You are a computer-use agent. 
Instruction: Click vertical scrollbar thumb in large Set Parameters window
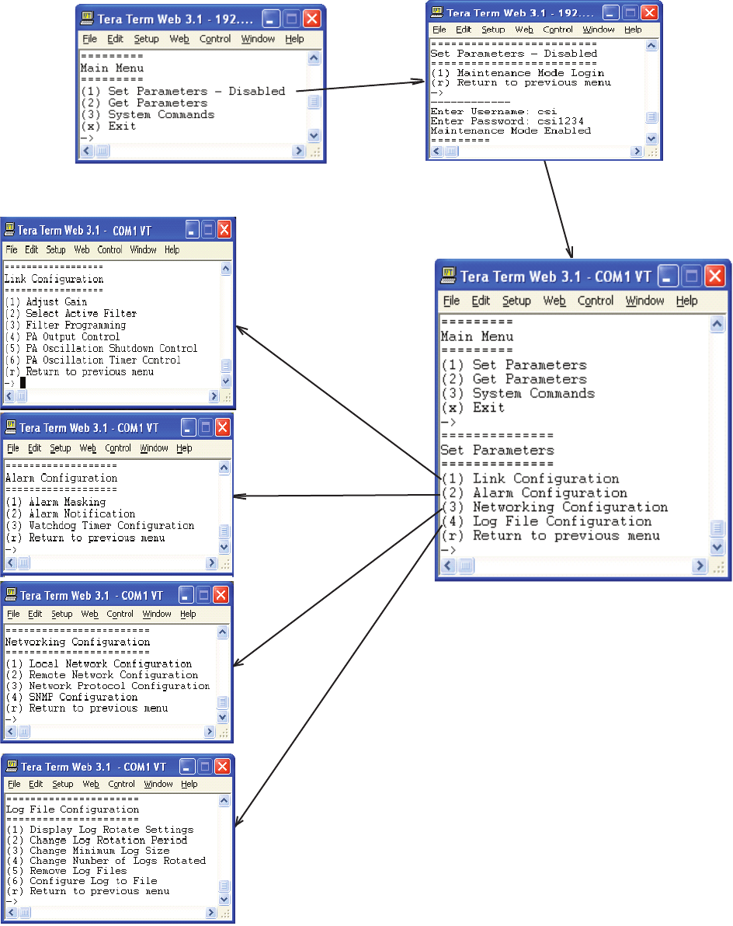pos(717,527)
